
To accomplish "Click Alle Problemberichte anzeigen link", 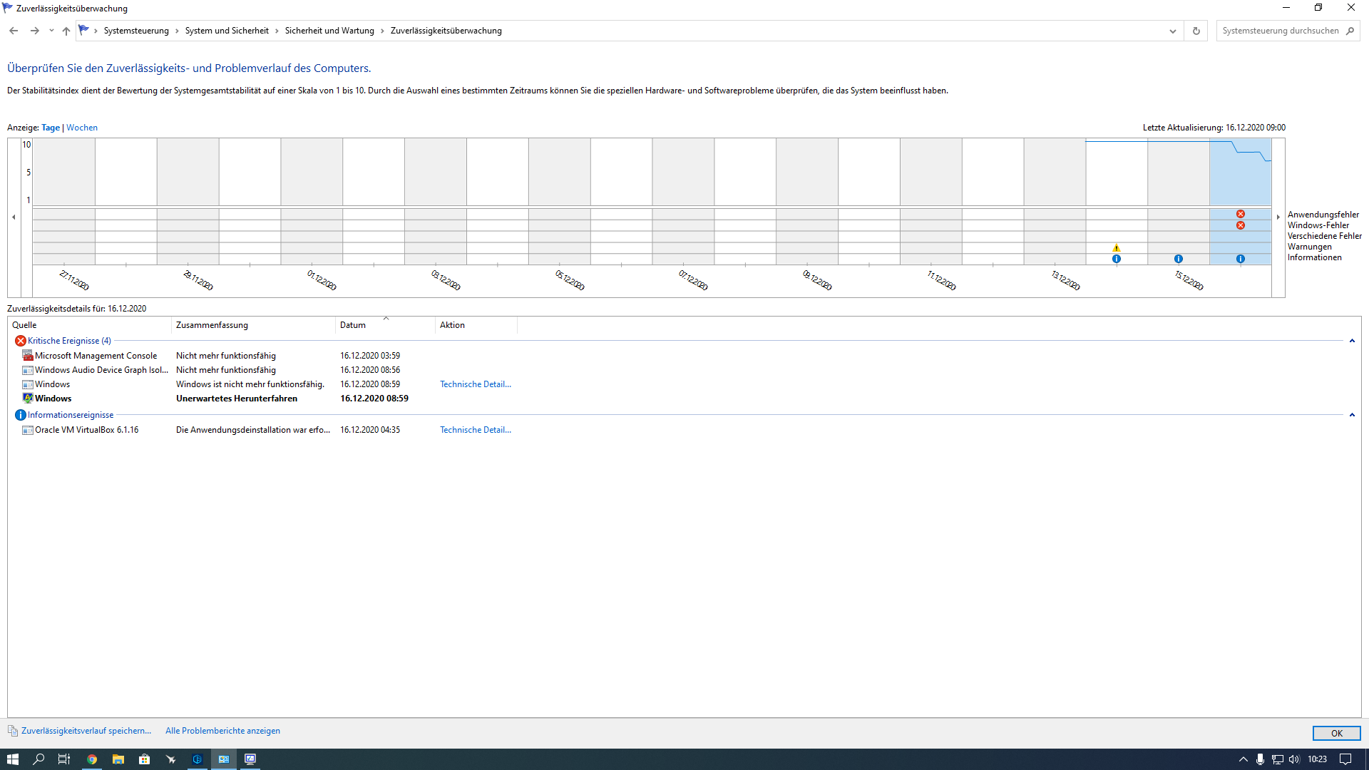I will click(x=222, y=731).
